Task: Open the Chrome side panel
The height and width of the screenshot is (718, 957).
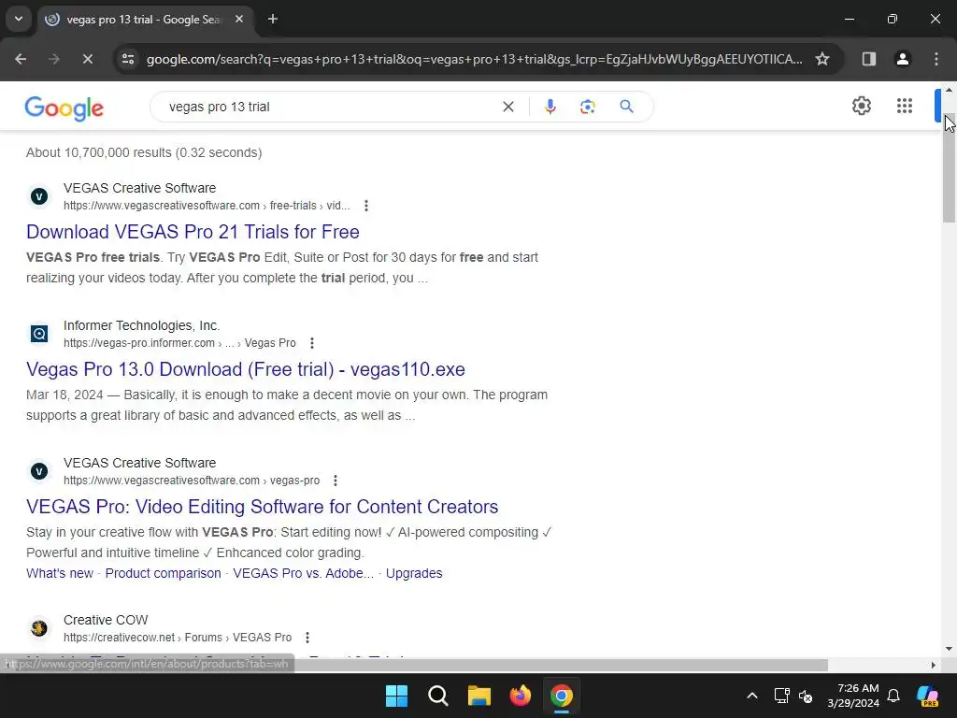Action: (869, 59)
